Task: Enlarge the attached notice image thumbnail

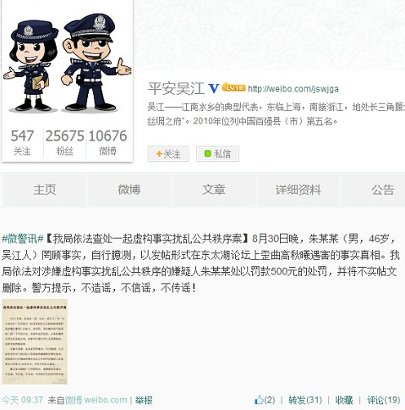Action: point(35,341)
